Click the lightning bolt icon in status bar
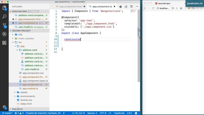This screenshot has height=115, width=204. coord(64,113)
